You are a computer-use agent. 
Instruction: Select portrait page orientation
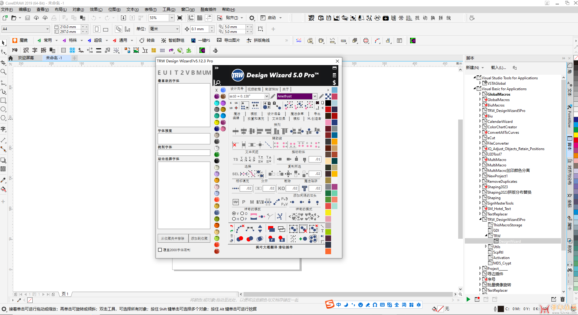pyautogui.click(x=97, y=29)
